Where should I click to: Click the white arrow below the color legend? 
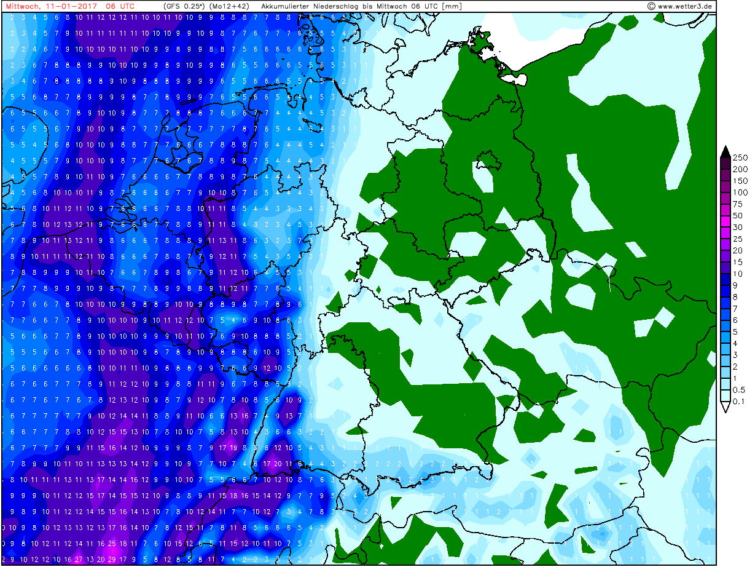coord(725,408)
